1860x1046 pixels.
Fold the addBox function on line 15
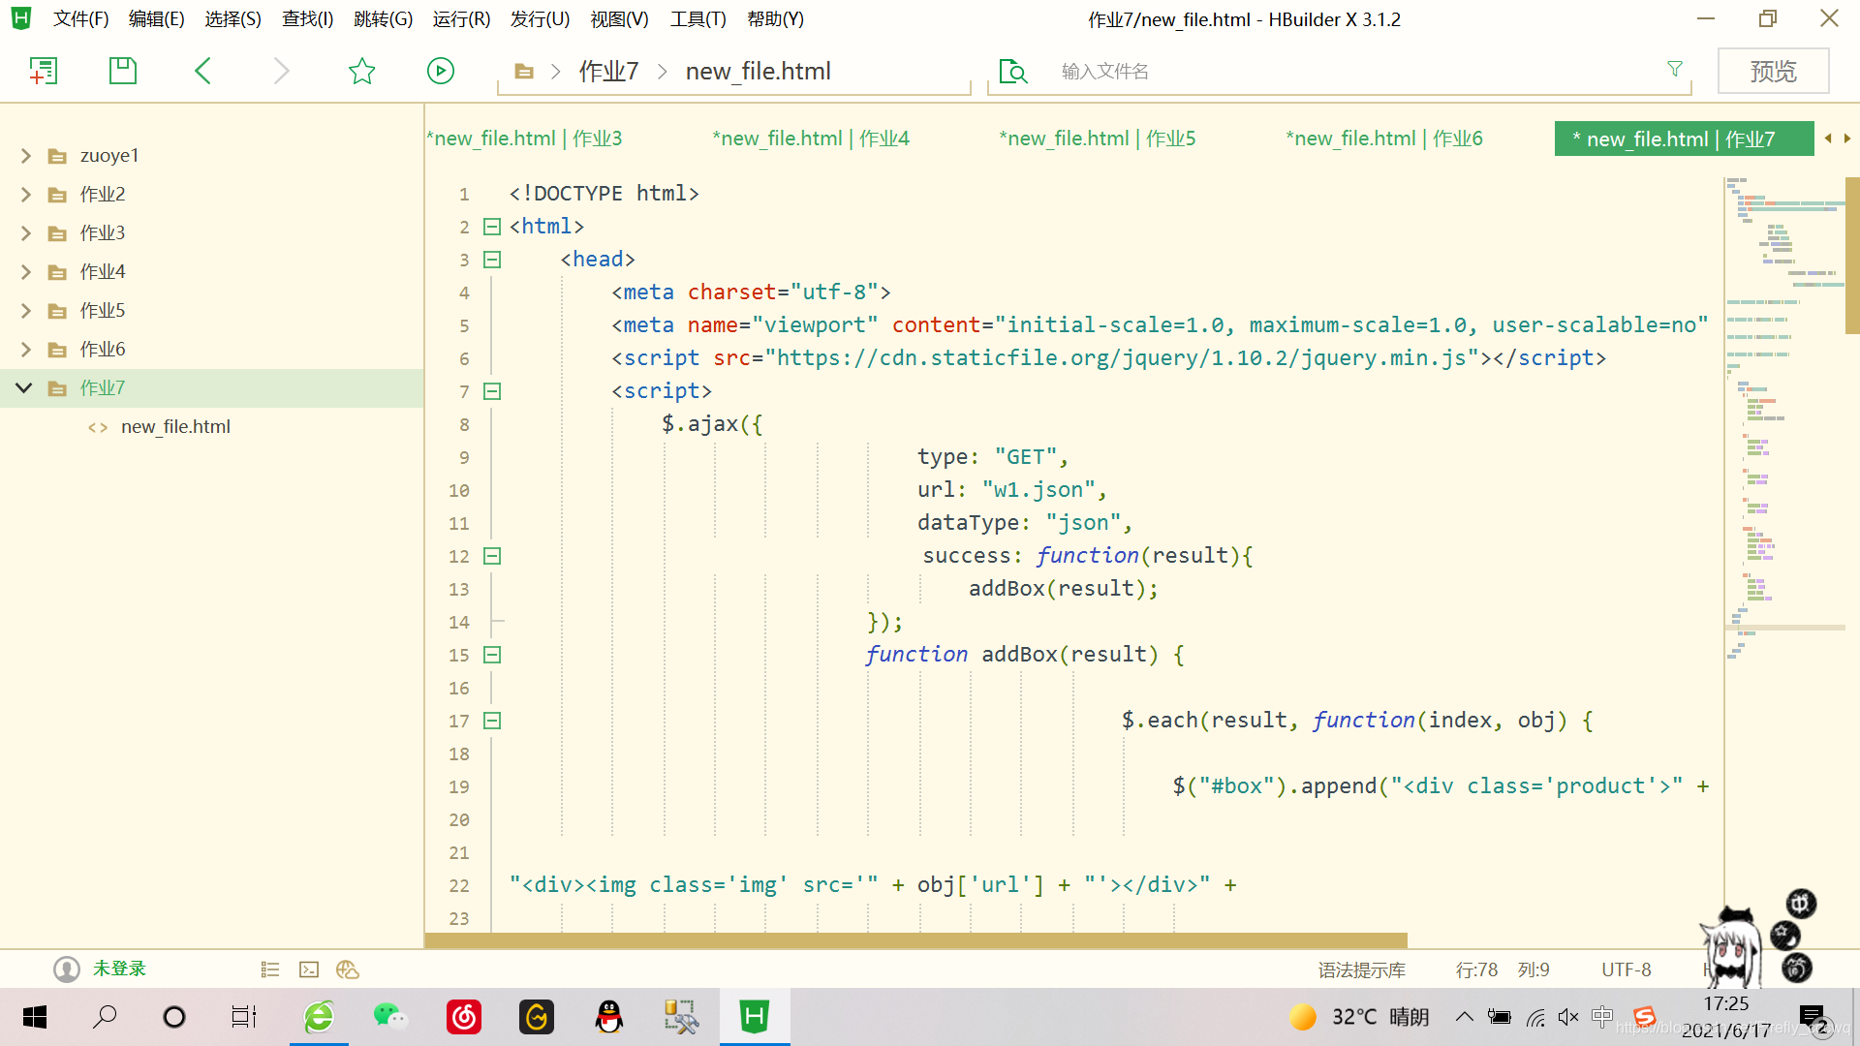[x=492, y=655]
